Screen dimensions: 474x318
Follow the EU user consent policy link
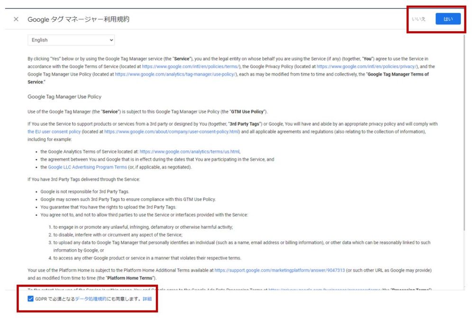pyautogui.click(x=54, y=131)
